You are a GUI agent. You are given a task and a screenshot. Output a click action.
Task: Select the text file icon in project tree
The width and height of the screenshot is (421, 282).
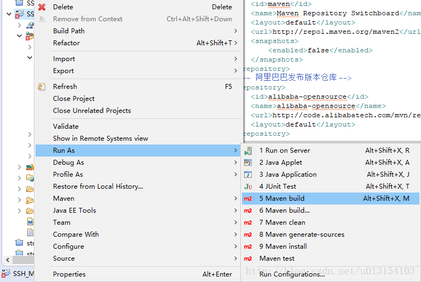30,232
